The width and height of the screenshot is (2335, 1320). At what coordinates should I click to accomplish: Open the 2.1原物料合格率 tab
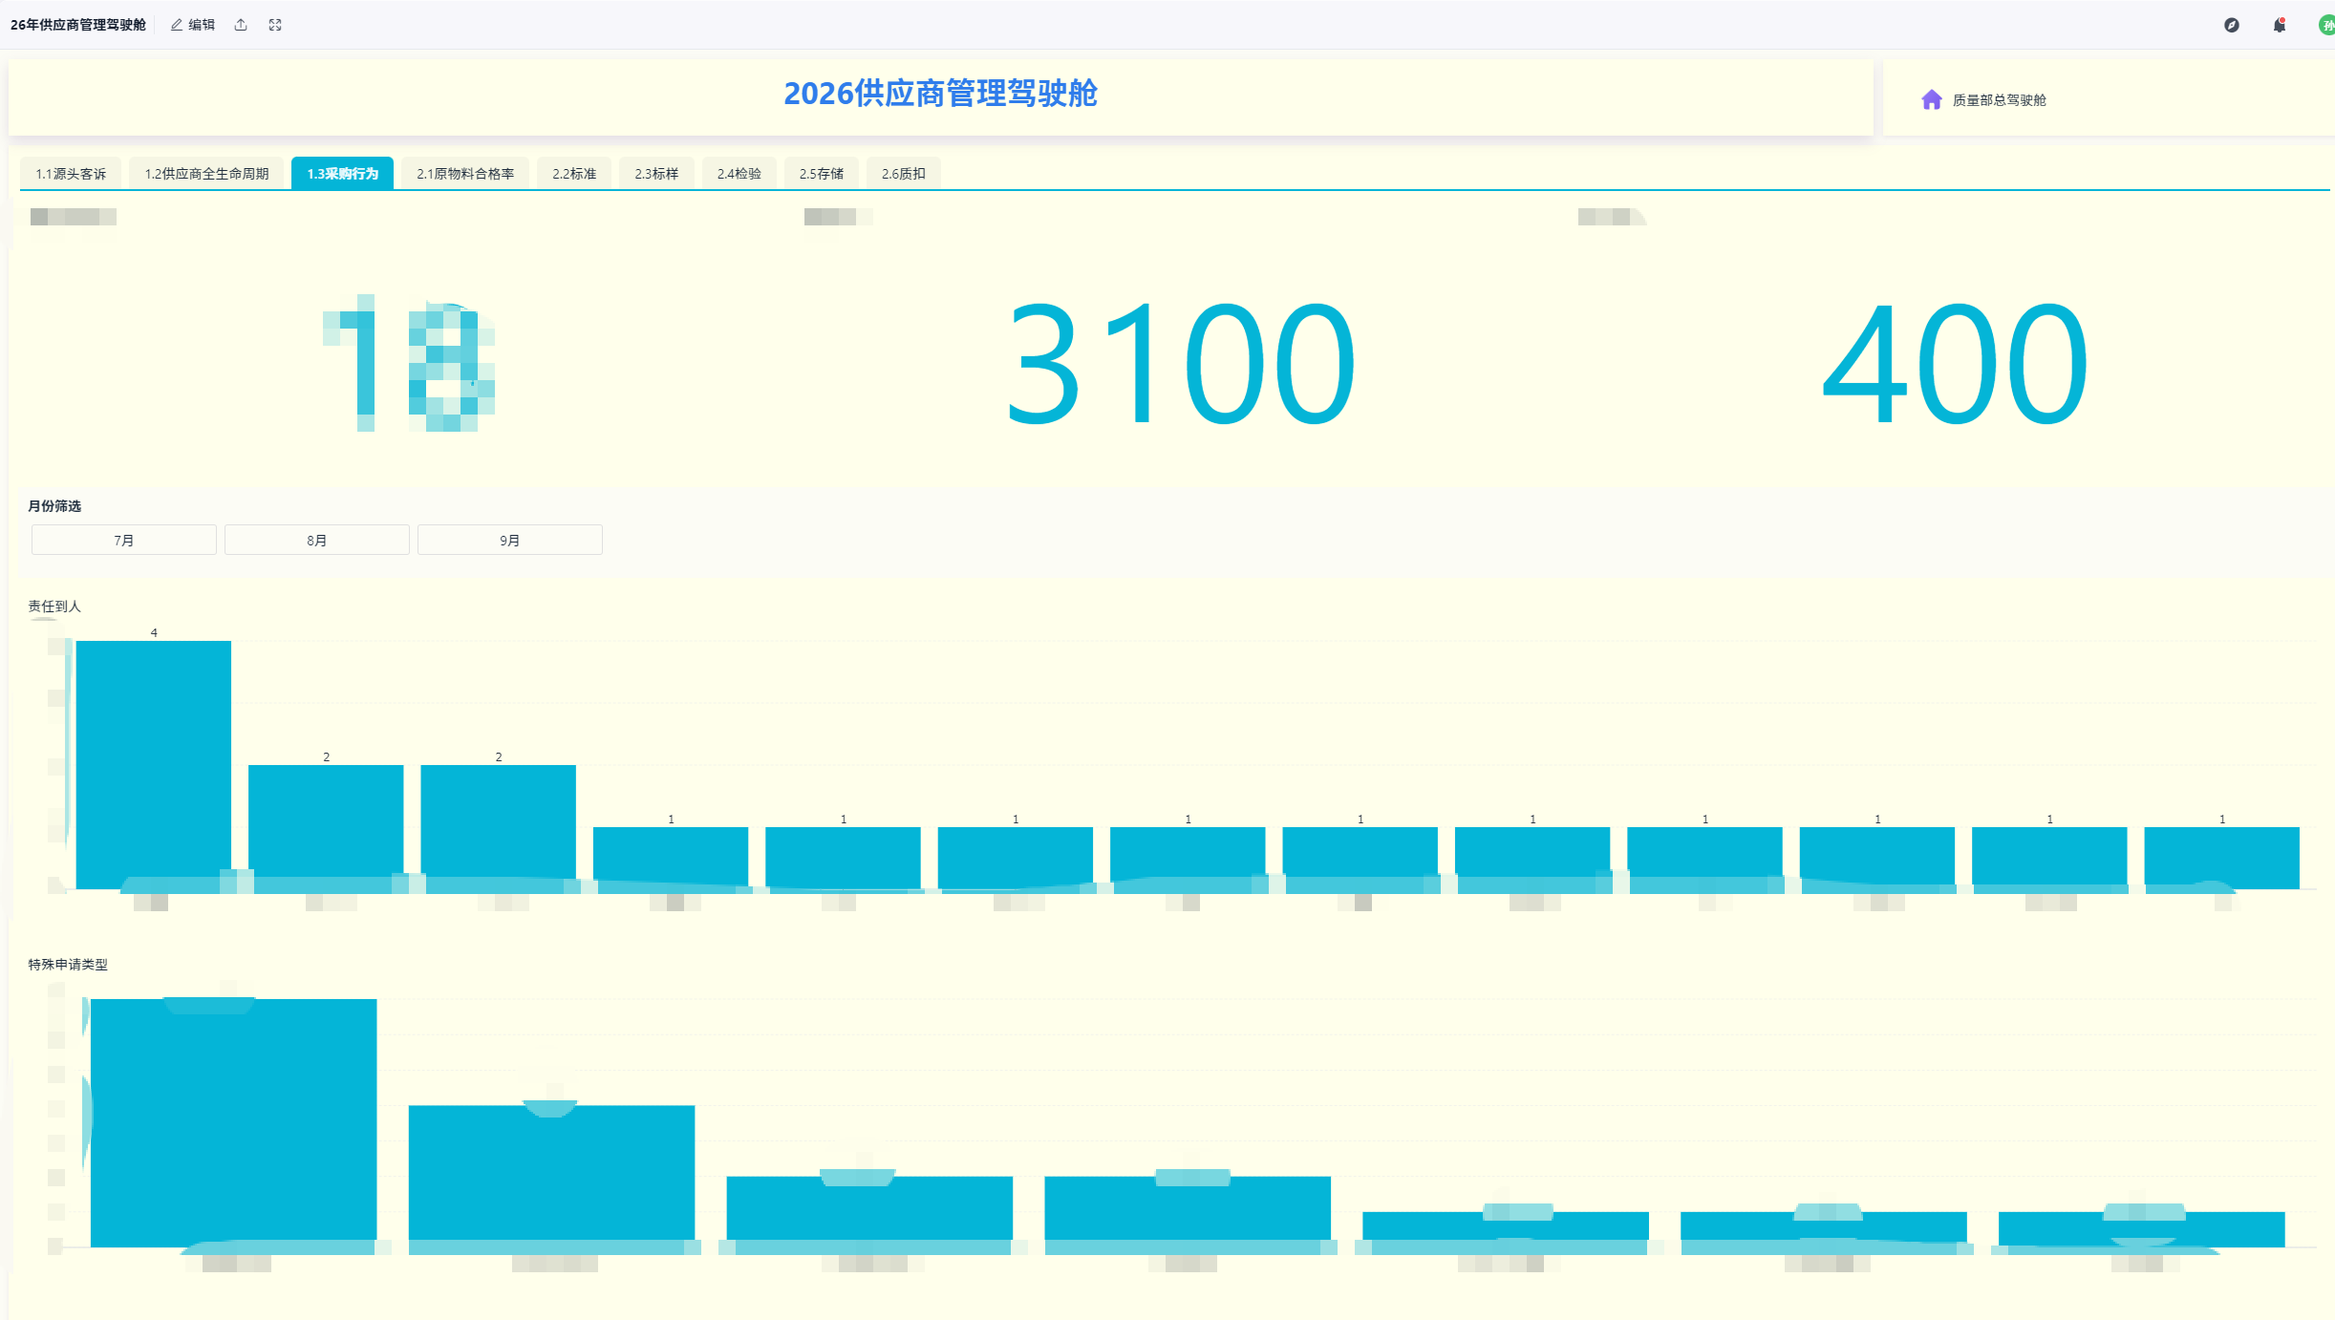[465, 174]
